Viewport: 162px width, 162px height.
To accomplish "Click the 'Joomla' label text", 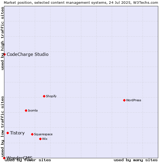I will (x=33, y=110).
